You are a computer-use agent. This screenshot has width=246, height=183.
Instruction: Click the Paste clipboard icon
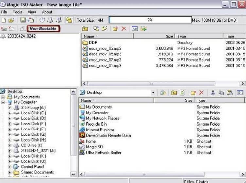(x=230, y=93)
